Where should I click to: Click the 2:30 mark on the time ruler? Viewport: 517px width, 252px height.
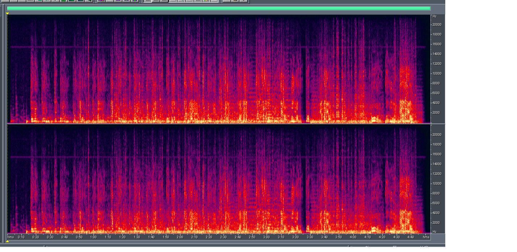tap(223, 237)
